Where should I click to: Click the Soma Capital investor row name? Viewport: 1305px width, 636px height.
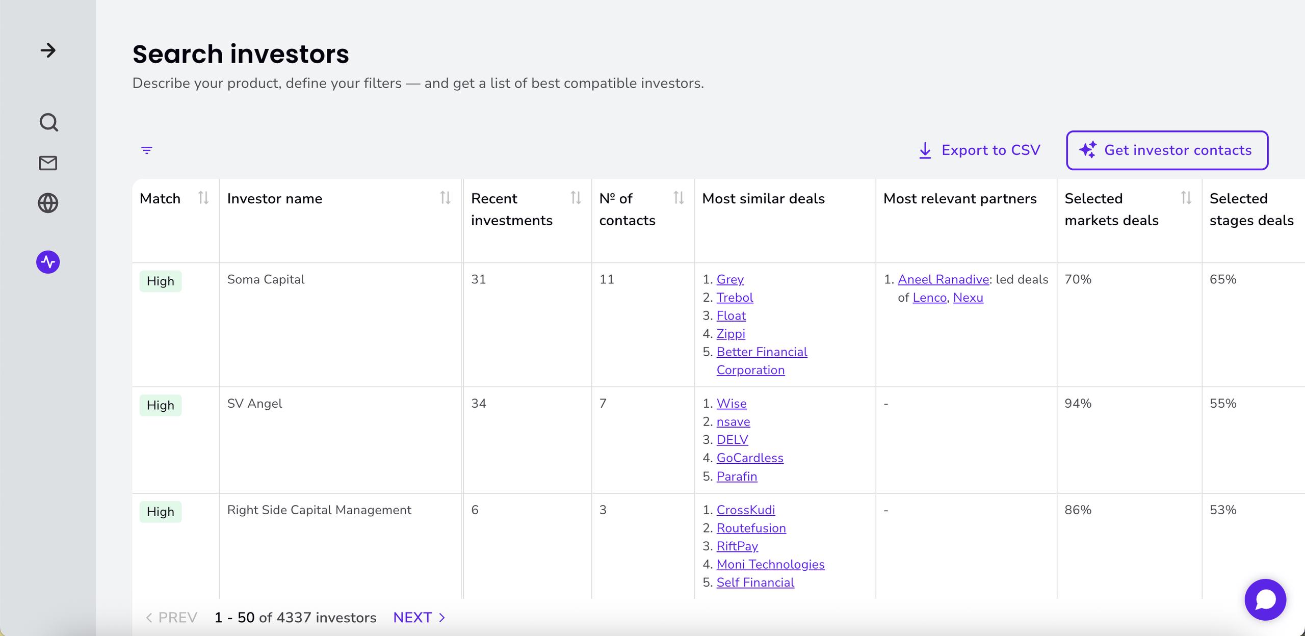(266, 279)
